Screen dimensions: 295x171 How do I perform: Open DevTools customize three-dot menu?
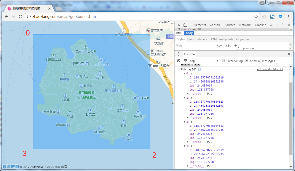click(282, 25)
